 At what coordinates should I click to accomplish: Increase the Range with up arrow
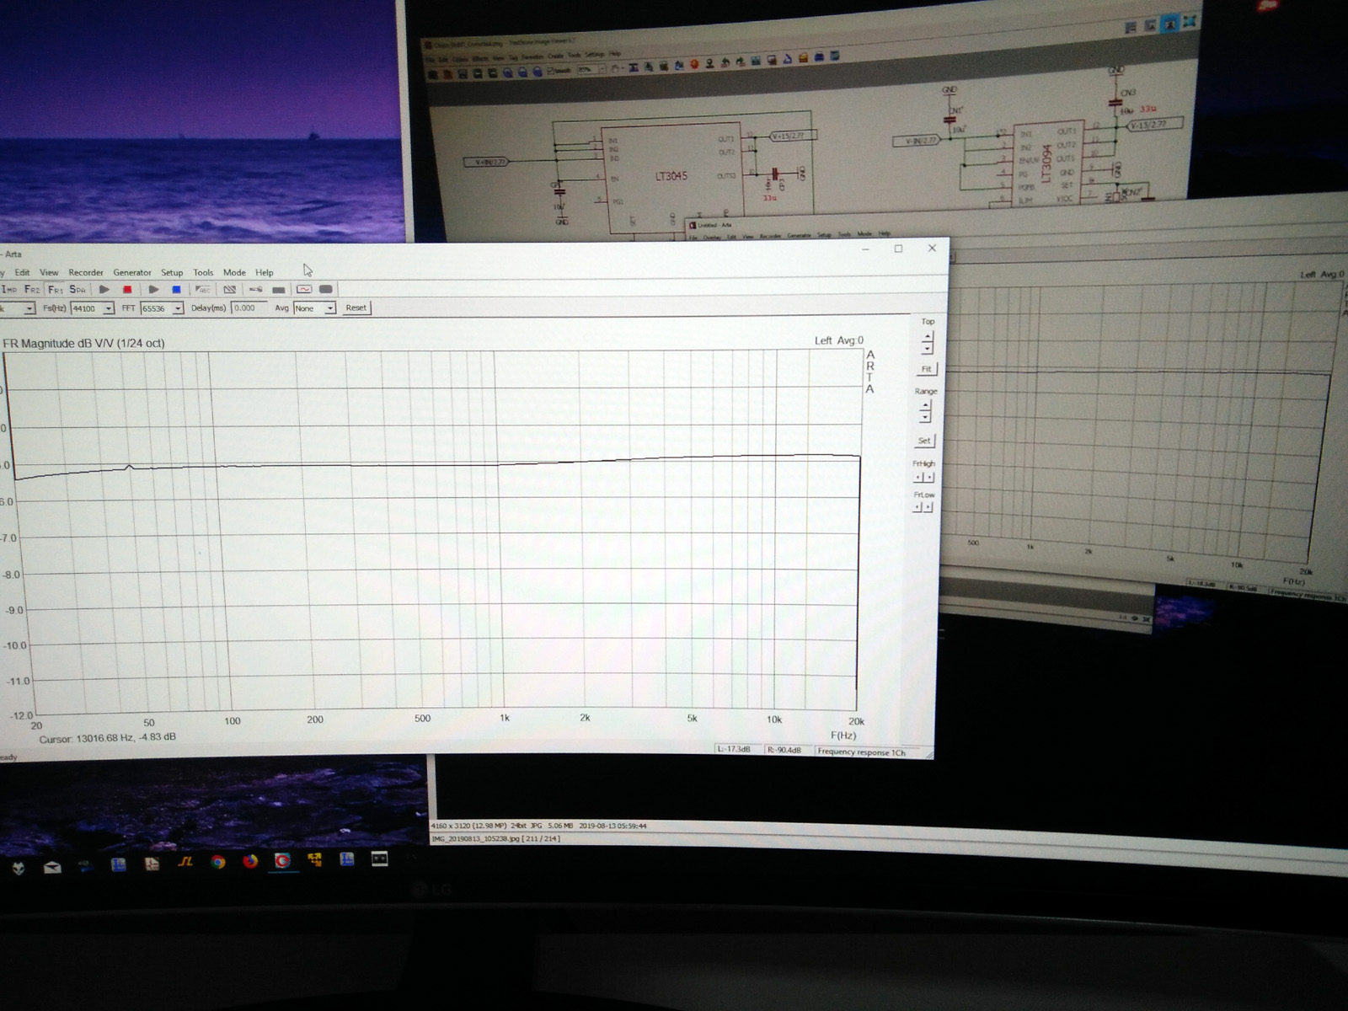(925, 406)
